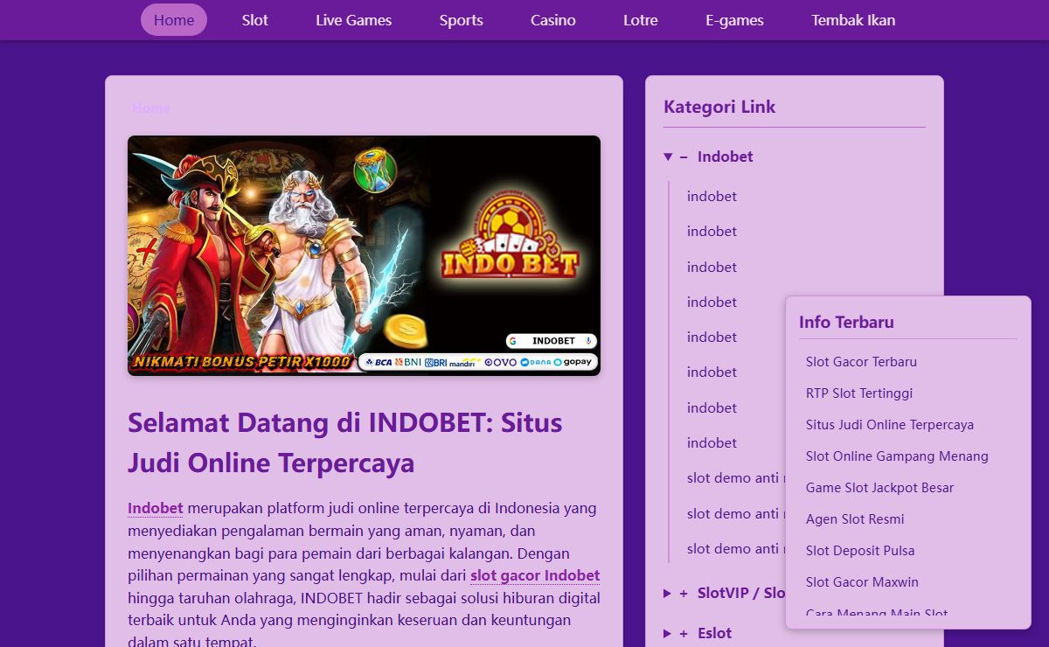This screenshot has height=647, width=1049.
Task: Click the triangle arrow beside Indobet
Action: coord(668,157)
